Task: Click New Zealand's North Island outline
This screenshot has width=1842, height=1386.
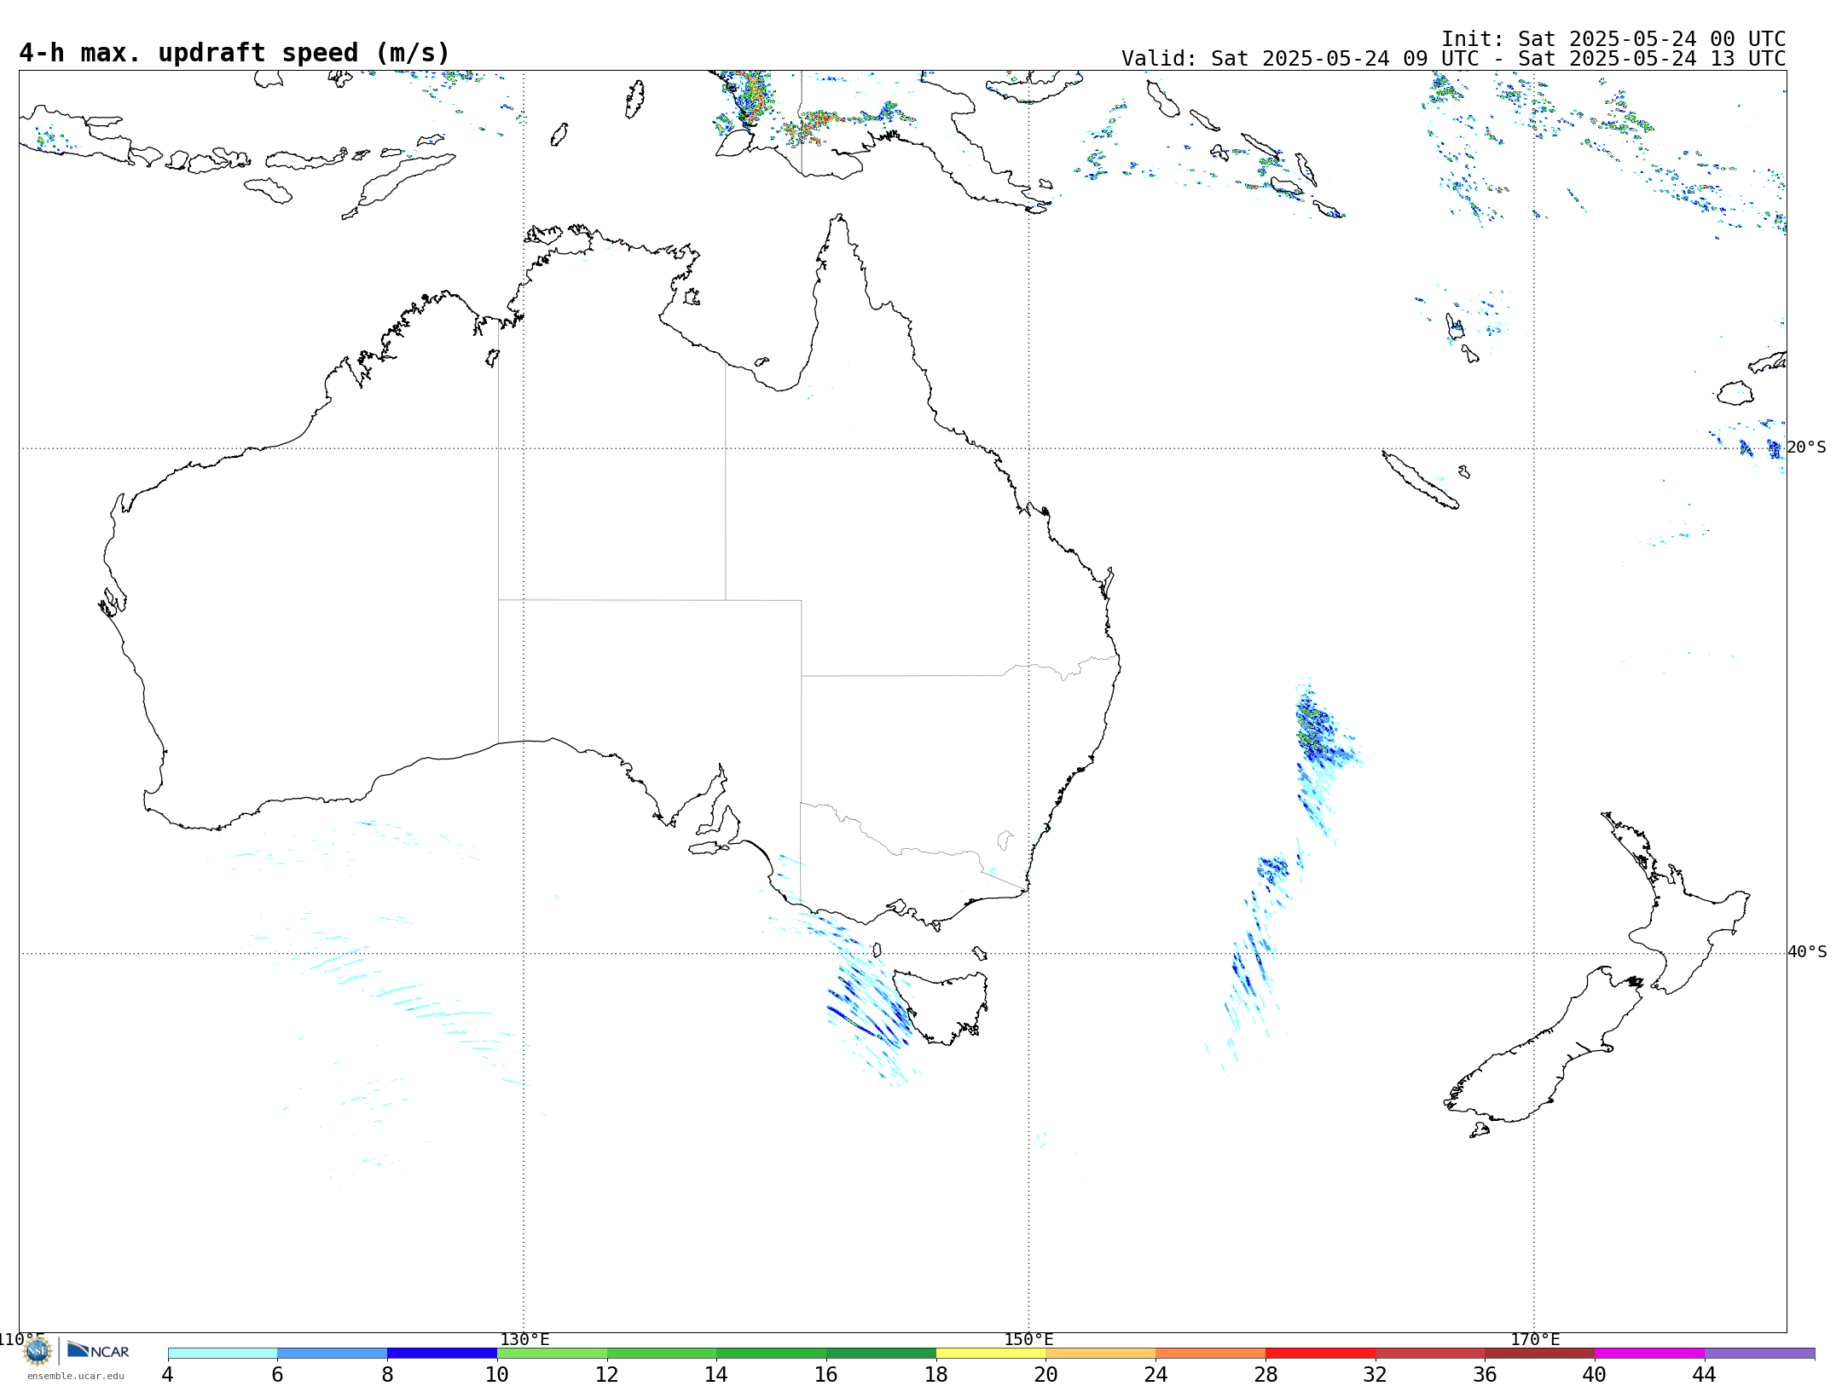Action: click(x=1676, y=904)
